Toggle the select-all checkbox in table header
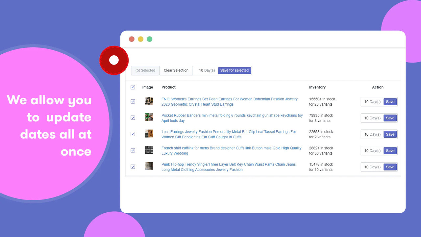This screenshot has width=421, height=237. [x=133, y=87]
